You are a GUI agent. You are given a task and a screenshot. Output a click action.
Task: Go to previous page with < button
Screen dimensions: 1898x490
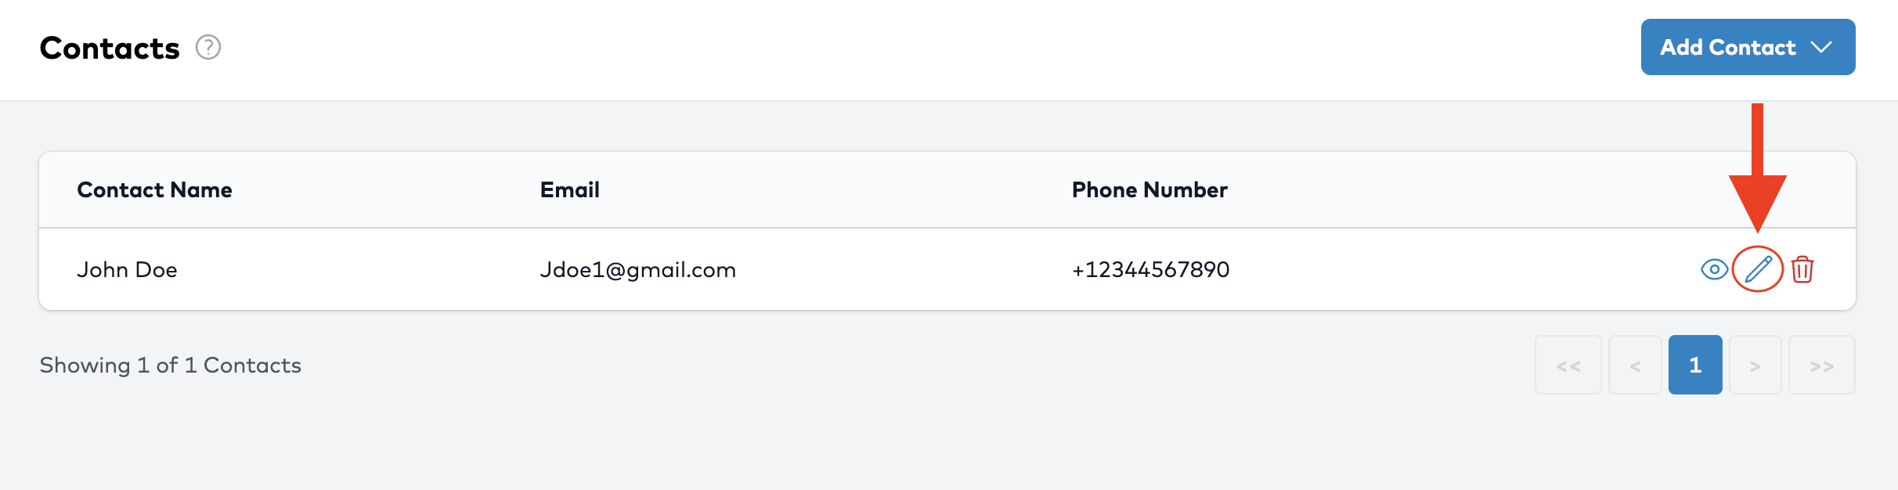(1635, 366)
